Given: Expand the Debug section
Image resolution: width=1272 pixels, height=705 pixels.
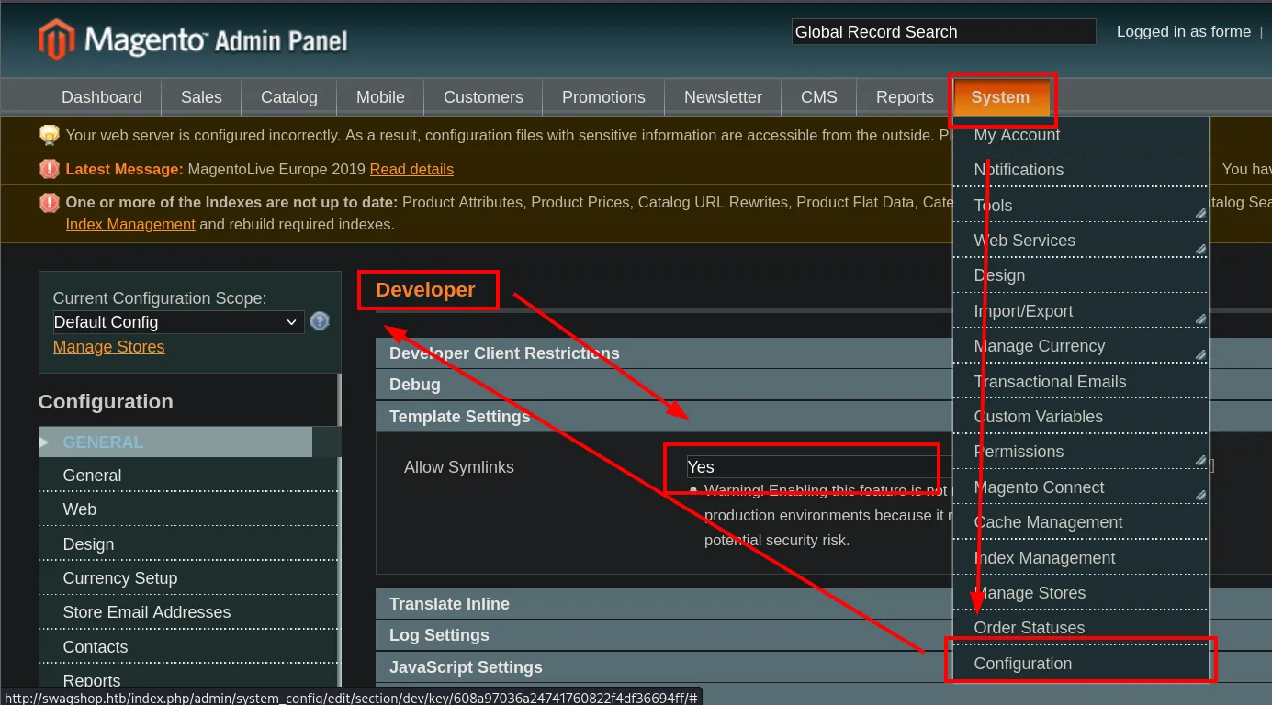Looking at the screenshot, I should [664, 385].
